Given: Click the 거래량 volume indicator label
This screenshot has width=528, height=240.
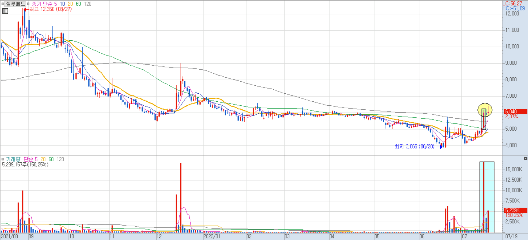Looking at the screenshot, I should click(13, 159).
